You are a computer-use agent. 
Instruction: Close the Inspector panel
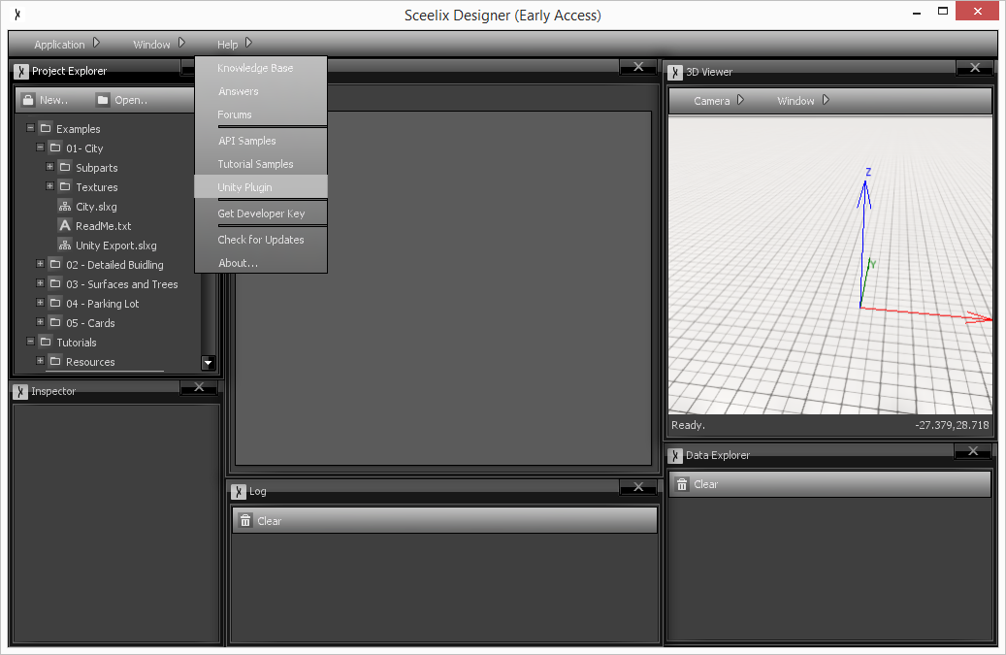(x=199, y=387)
